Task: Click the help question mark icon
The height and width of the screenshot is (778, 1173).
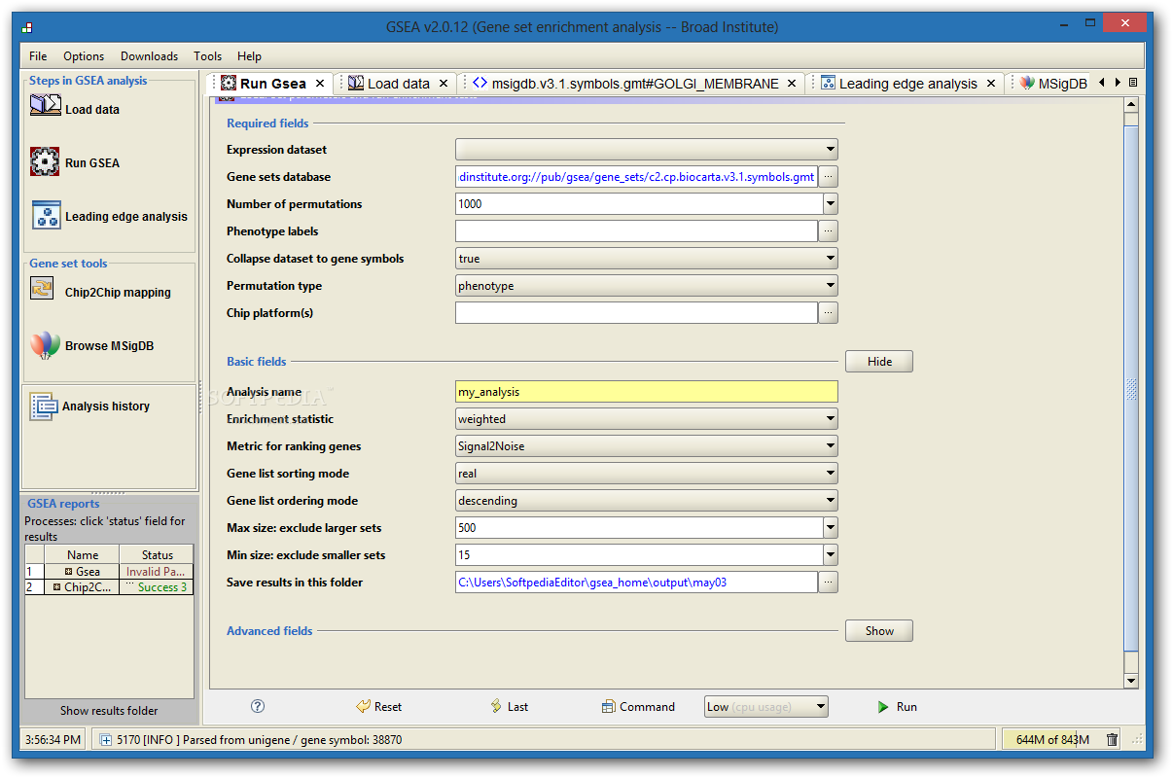Action: click(x=258, y=706)
